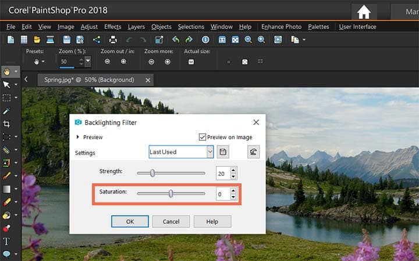Image resolution: width=419 pixels, height=261 pixels.
Task: Increase Strength value with up arrow
Action: pos(233,170)
